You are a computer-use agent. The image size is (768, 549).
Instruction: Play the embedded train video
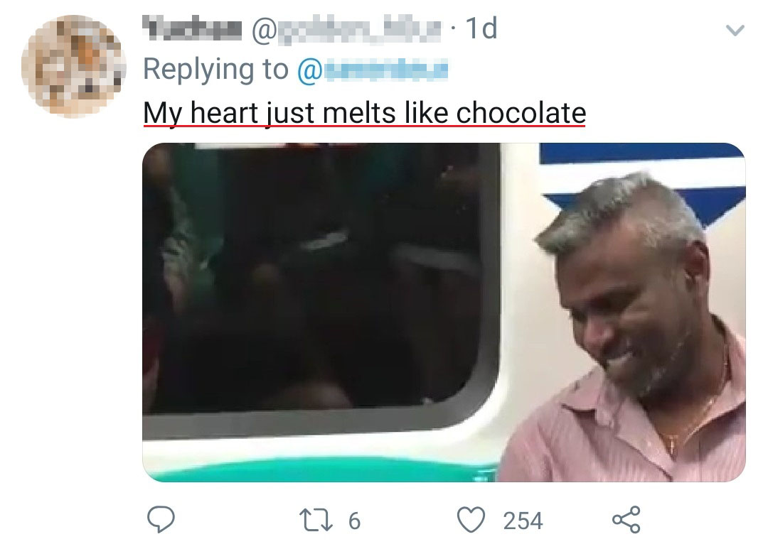444,312
